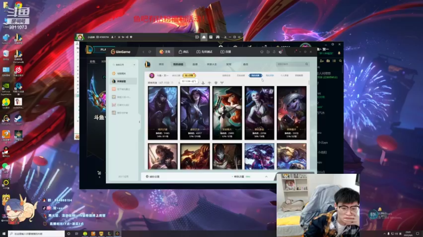This screenshot has height=237, width=423.
Task: Open the NetEase Cloud Music desktop shortcut
Action: click(19, 71)
